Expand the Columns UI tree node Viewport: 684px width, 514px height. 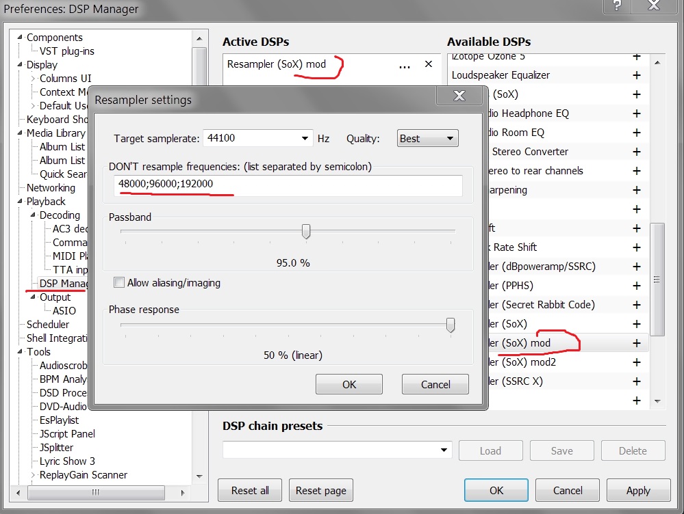pyautogui.click(x=33, y=79)
